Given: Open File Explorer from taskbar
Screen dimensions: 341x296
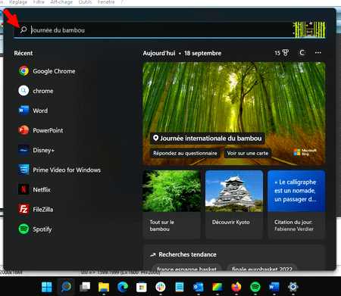Looking at the screenshot, I should pos(104,287).
